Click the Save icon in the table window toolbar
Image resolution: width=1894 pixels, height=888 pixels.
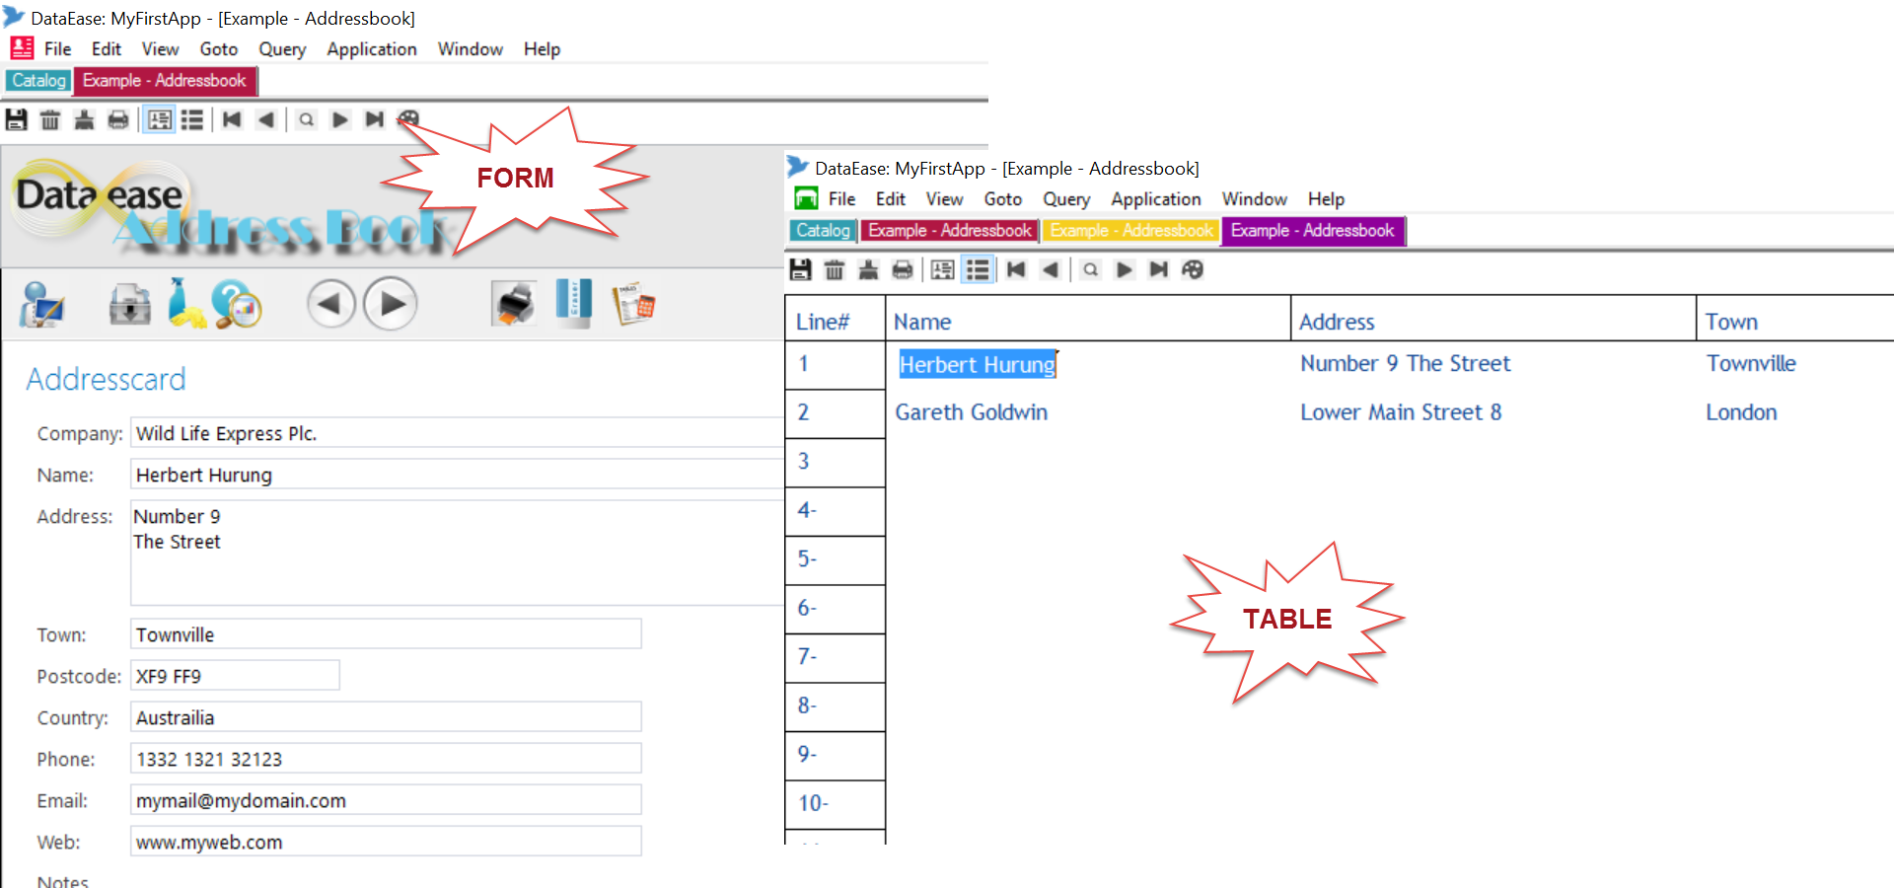[x=801, y=270]
